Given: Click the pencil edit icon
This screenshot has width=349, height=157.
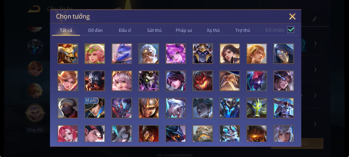Looking at the screenshot, I should tap(315, 19).
